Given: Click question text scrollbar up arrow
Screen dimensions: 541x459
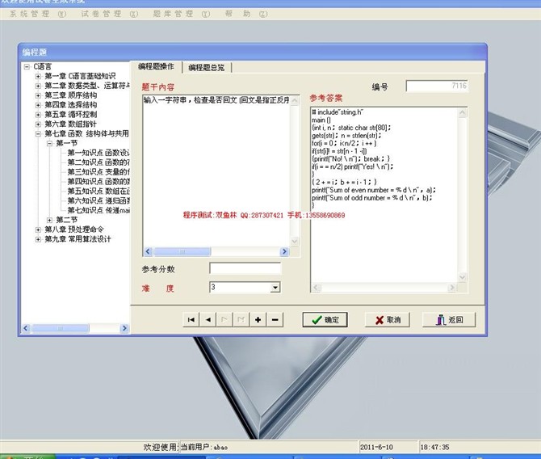Looking at the screenshot, I should pyautogui.click(x=295, y=100).
